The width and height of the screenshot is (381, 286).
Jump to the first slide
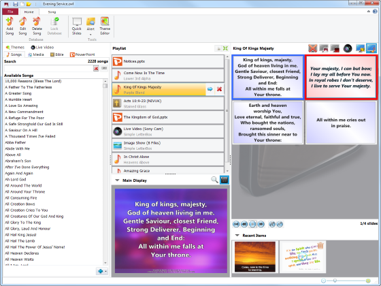(236, 224)
